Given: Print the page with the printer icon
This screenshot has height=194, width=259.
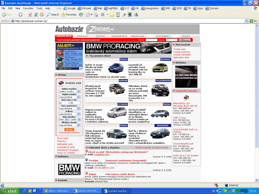Looking at the screenshot, I should [96, 15].
